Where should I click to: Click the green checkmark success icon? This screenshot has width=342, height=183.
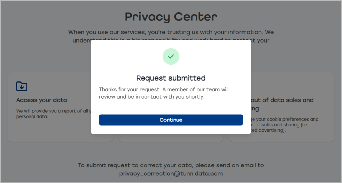pos(171,57)
